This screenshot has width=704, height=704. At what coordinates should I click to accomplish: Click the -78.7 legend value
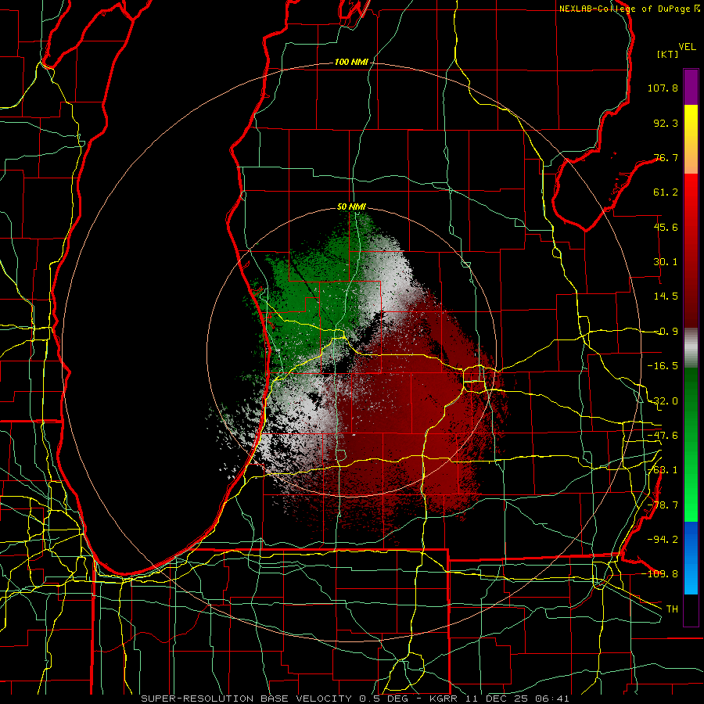click(663, 505)
